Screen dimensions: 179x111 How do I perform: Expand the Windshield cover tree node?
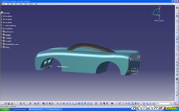click(2, 44)
